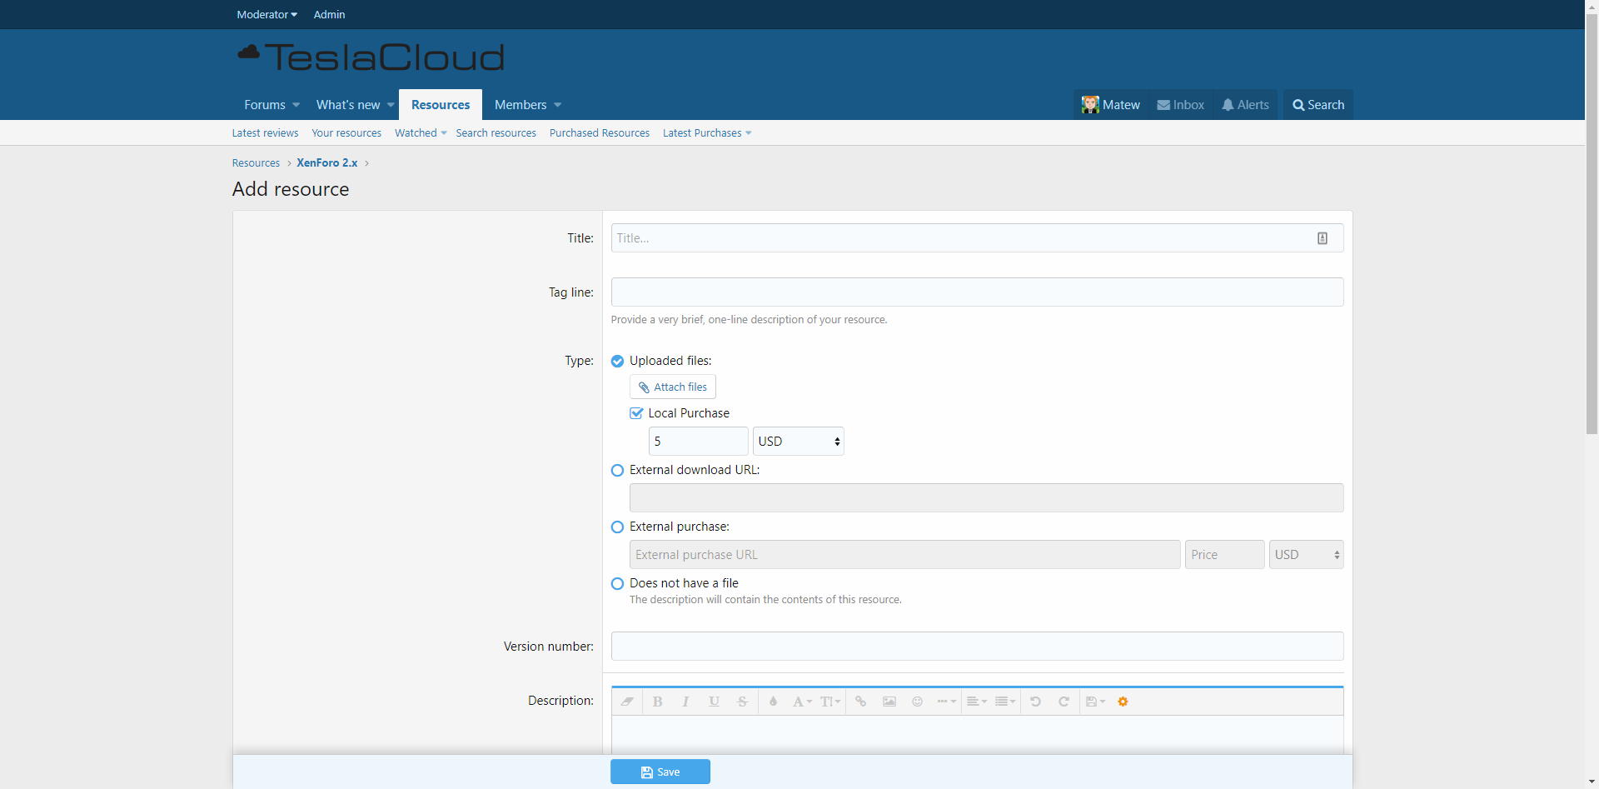This screenshot has height=789, width=1599.
Task: Select External download URL option
Action: 617,471
